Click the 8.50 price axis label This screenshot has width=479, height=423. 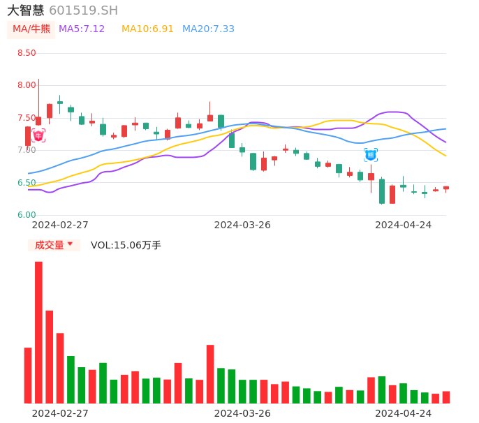[x=27, y=53]
